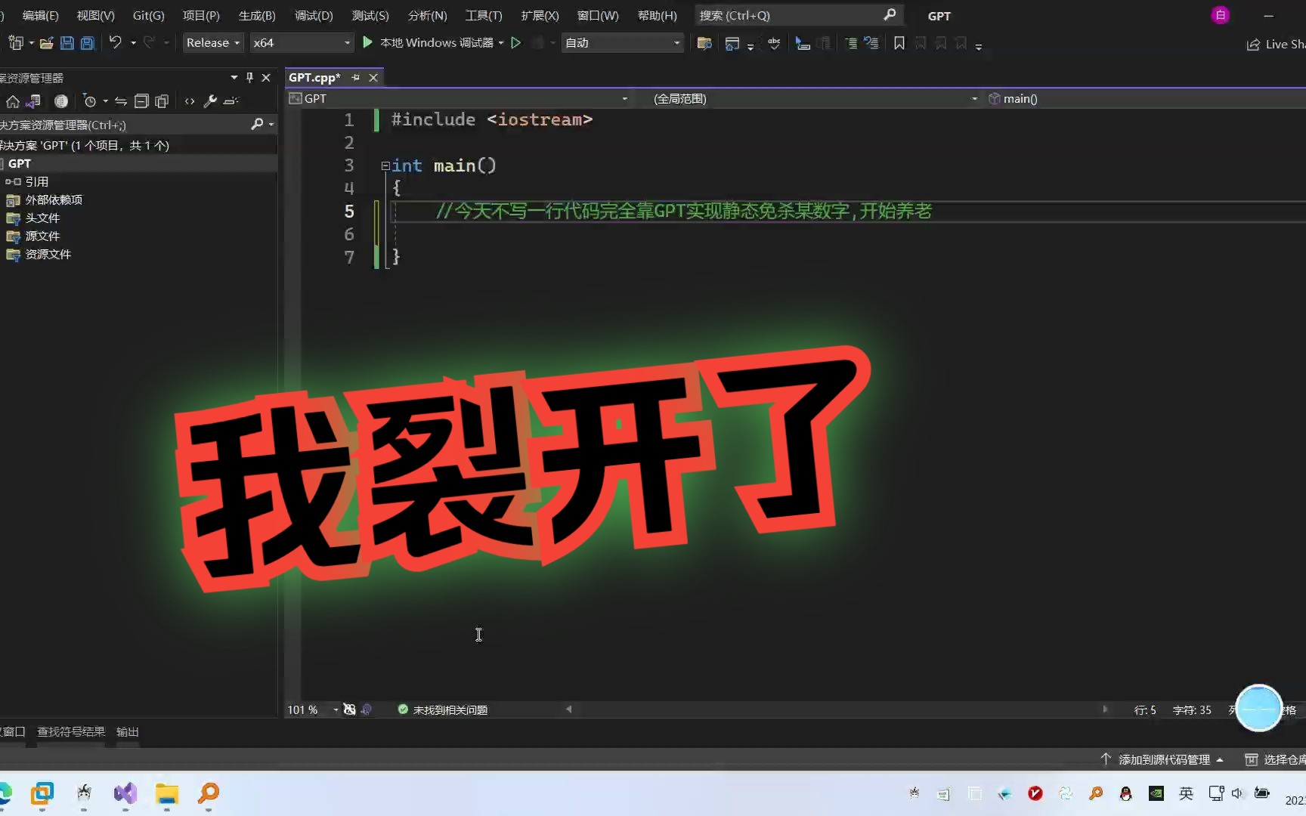Switch to the 输出 panel tab
The image size is (1306, 816).
point(127,731)
